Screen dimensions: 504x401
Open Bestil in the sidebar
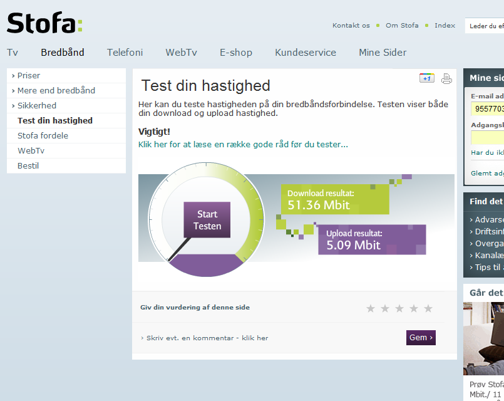pos(66,166)
